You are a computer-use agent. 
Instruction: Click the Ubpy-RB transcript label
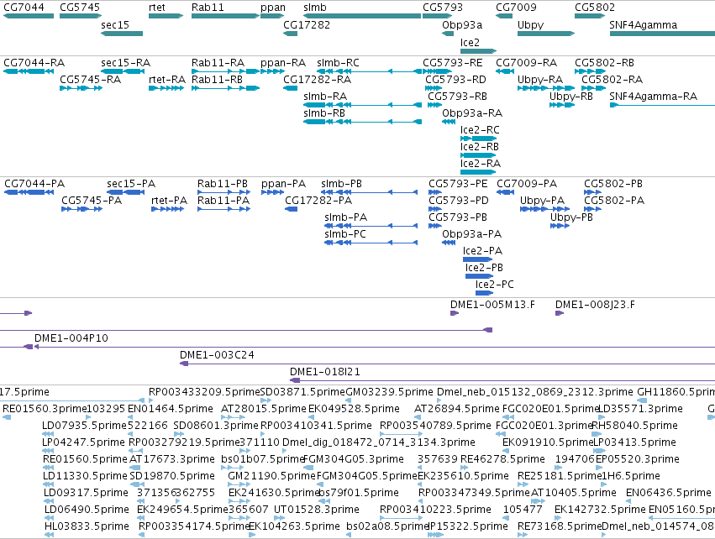tap(570, 97)
